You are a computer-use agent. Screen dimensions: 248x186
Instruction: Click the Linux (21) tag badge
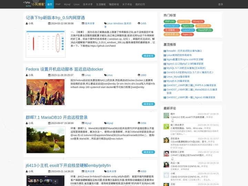[184, 21]
